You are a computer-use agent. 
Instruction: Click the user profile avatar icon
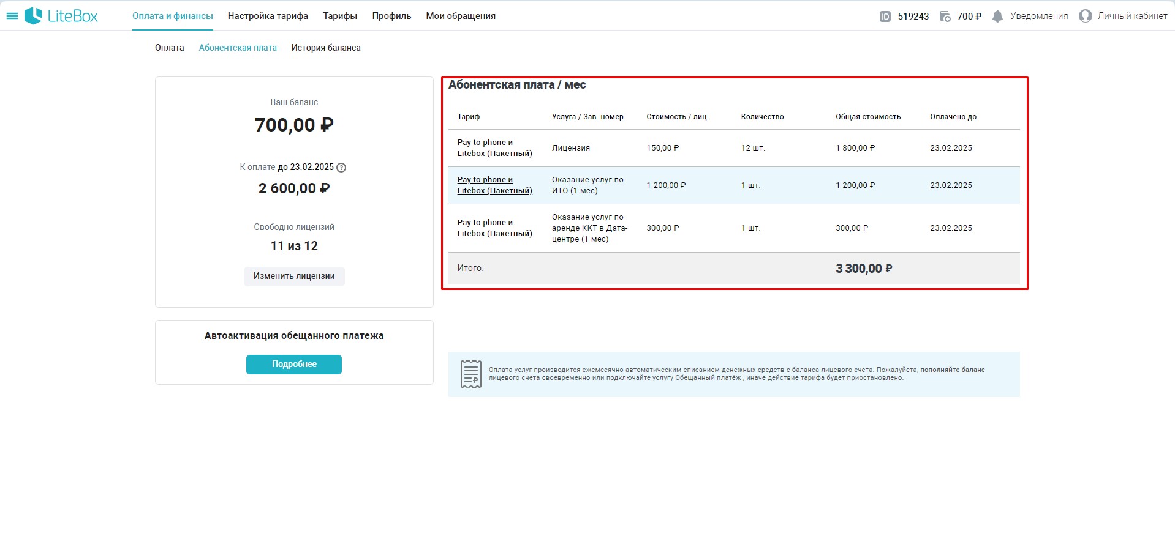tap(1085, 17)
